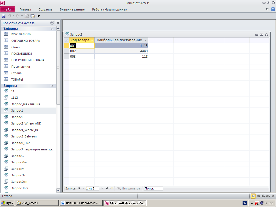The width and height of the screenshot is (276, 207).
Task: Select the ЗапросОтп query
Action: [29, 182]
